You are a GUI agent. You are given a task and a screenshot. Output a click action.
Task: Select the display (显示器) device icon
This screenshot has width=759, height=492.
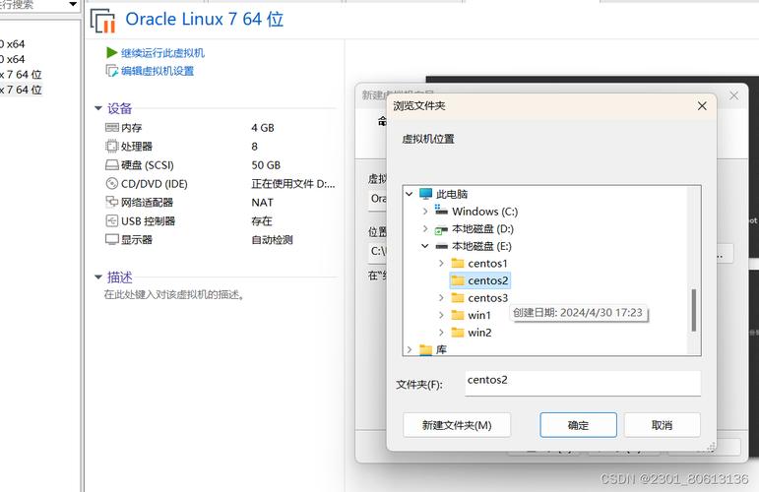tap(112, 240)
